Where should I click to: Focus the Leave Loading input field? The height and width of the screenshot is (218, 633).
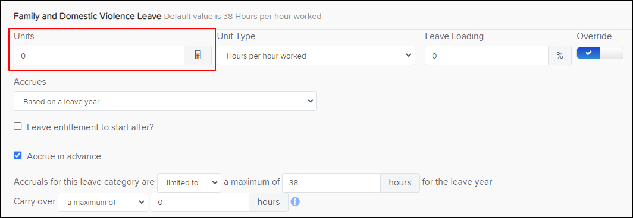click(487, 56)
